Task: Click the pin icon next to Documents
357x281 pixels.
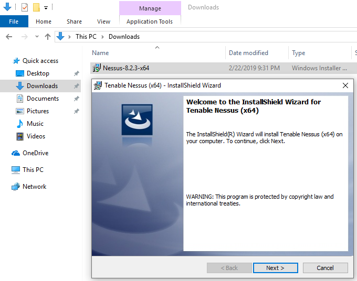Action: [x=77, y=99]
